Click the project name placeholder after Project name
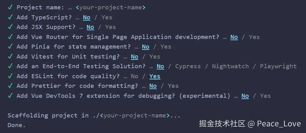Screen dimensions: 306x133 point(111,7)
